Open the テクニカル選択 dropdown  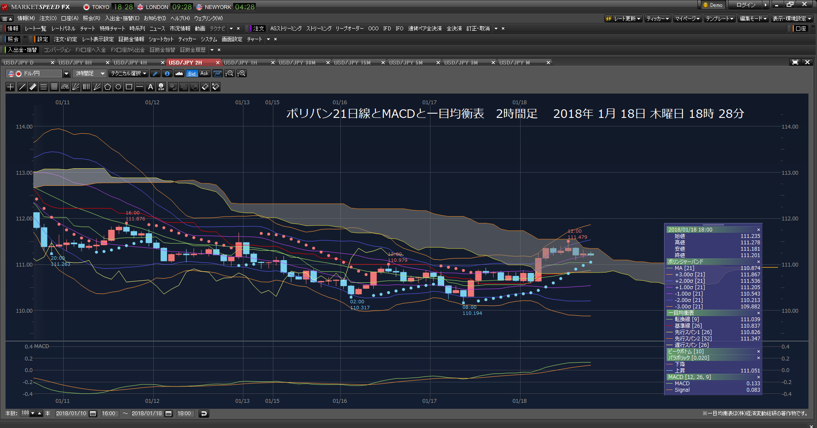pyautogui.click(x=129, y=73)
